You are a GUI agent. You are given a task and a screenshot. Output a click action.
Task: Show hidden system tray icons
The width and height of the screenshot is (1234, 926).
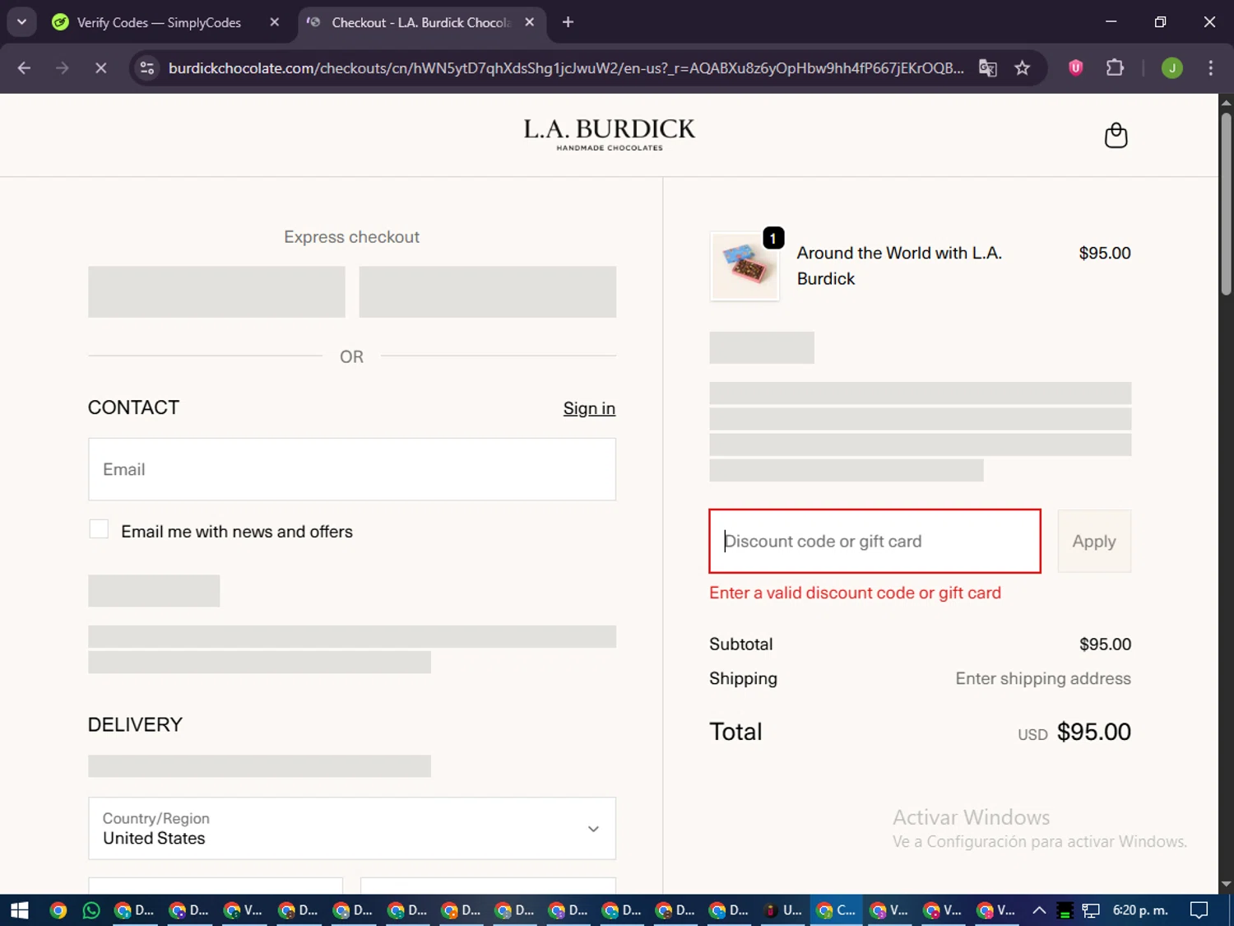click(1039, 910)
